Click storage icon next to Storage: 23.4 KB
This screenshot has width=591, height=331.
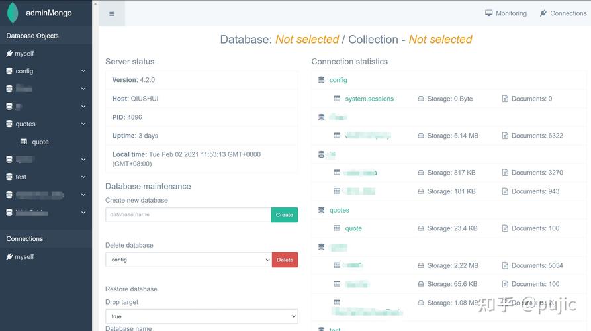coord(421,228)
